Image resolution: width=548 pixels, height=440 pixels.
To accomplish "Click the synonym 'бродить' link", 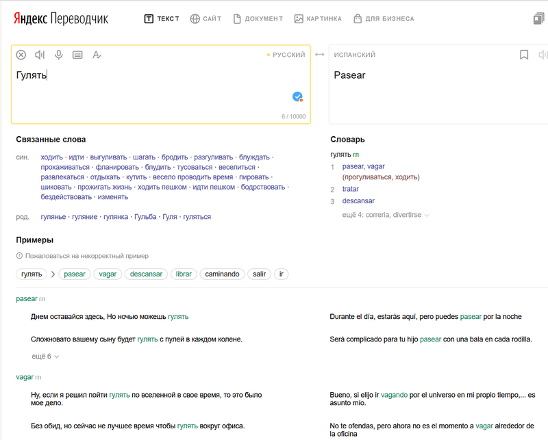I will point(175,157).
